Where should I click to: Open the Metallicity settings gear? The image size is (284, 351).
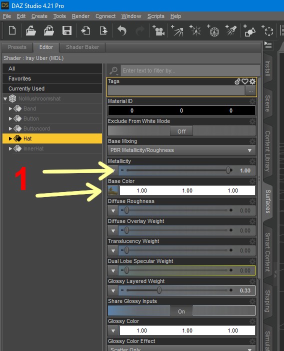[x=252, y=161]
